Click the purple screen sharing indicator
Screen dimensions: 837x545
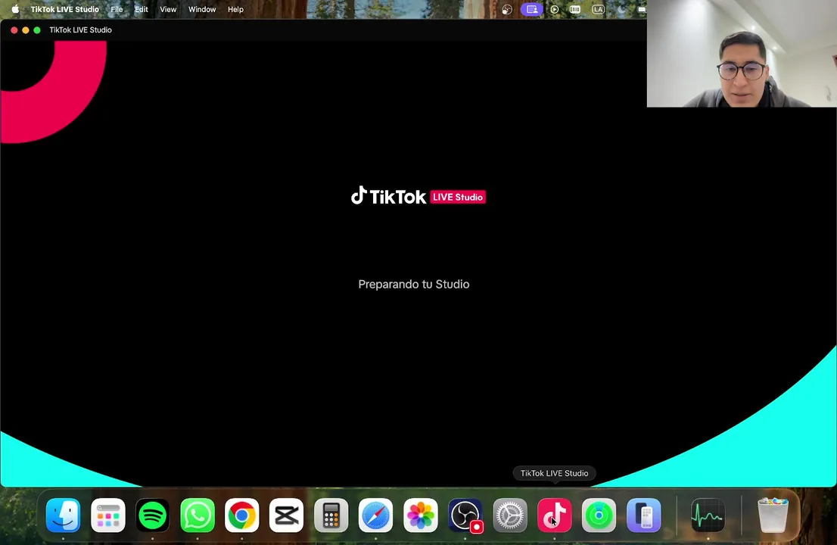click(532, 9)
